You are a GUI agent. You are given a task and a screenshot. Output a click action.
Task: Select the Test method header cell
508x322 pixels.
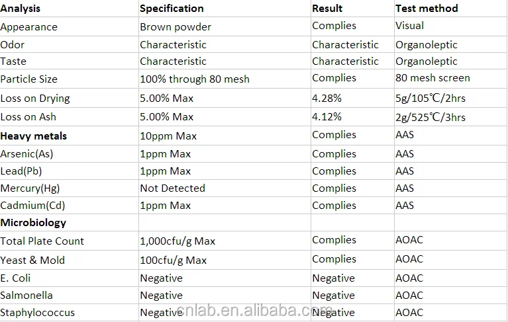451,9
